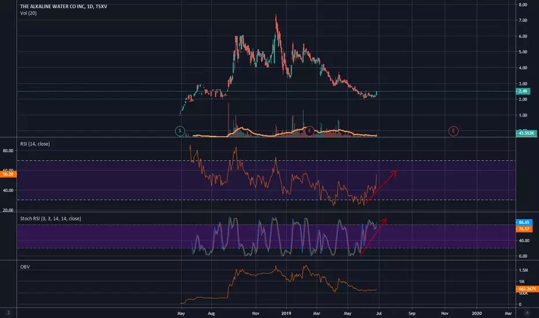The width and height of the screenshot is (539, 318).
Task: Click THE ALKALINE WATER CO INC title
Action: coord(53,6)
